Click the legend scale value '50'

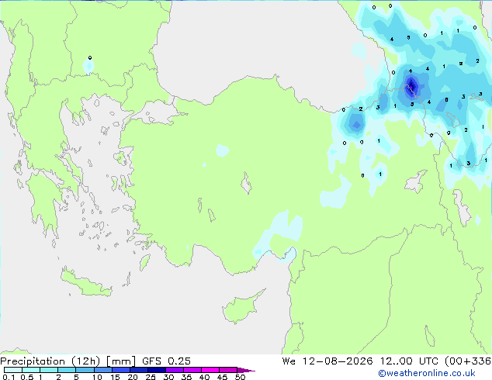tap(240, 377)
